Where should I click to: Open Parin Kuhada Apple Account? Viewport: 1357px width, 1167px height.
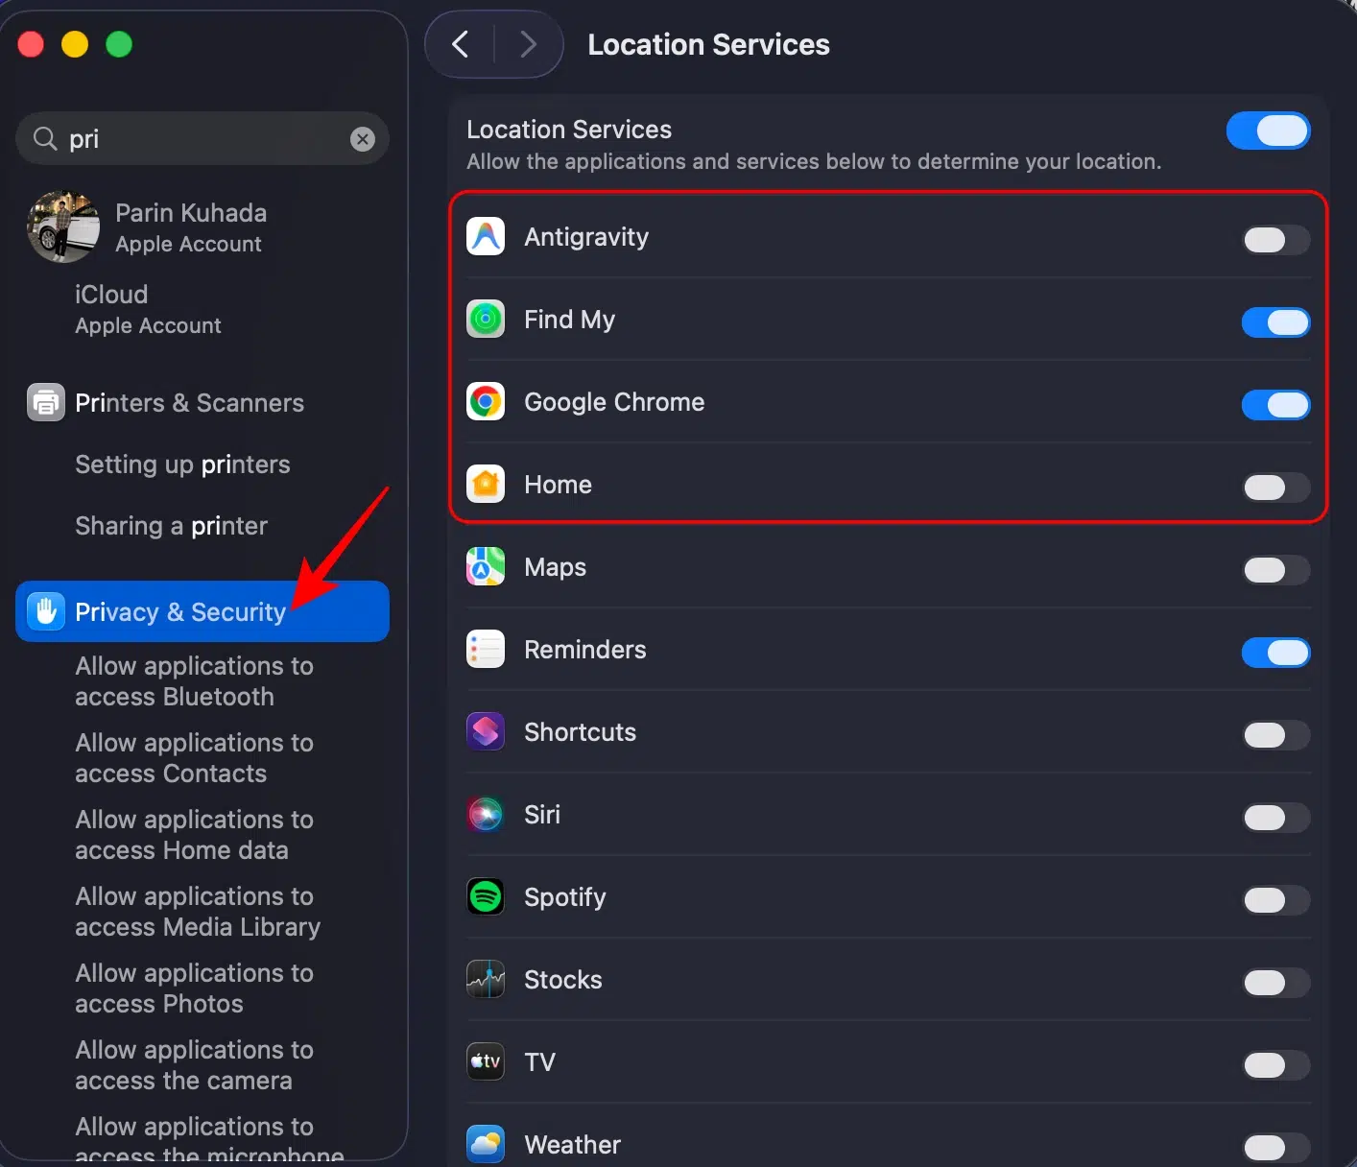[x=202, y=227]
